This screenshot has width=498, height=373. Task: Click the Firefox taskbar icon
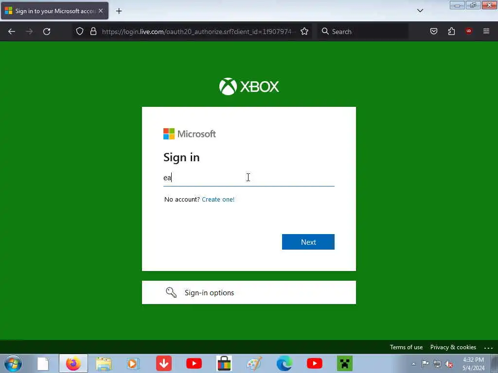click(x=73, y=363)
